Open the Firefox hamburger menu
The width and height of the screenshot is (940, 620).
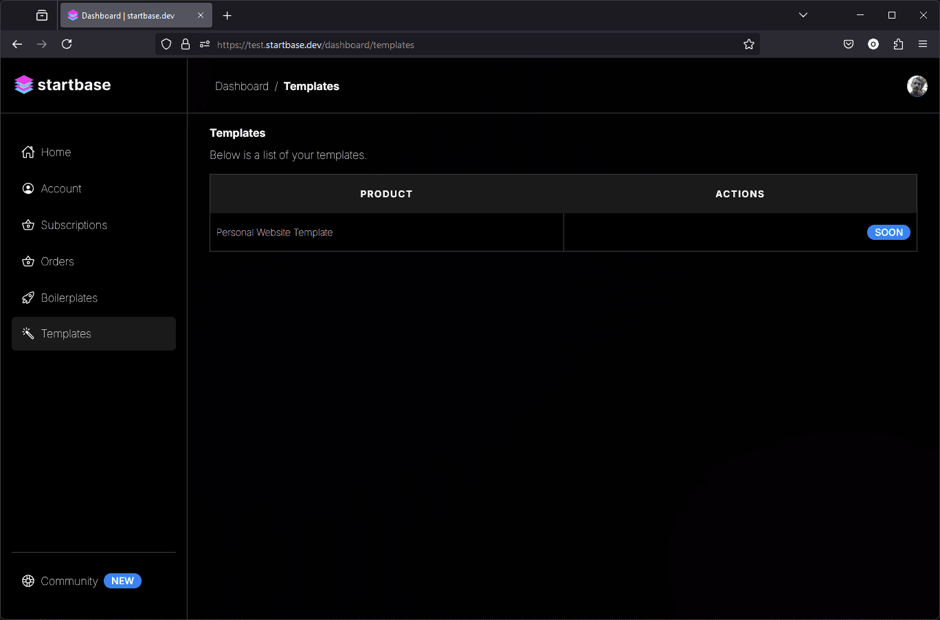pos(923,44)
